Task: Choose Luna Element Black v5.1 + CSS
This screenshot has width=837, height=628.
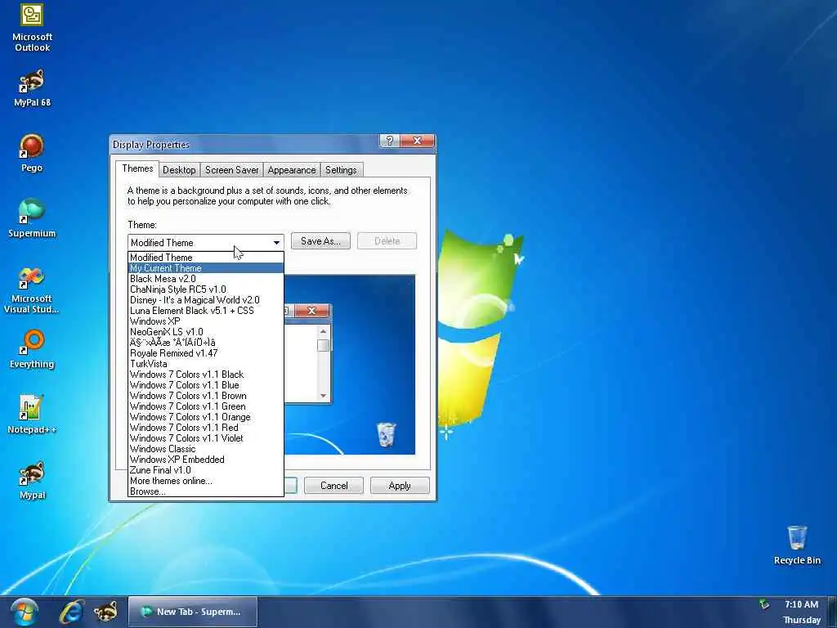Action: click(206, 310)
